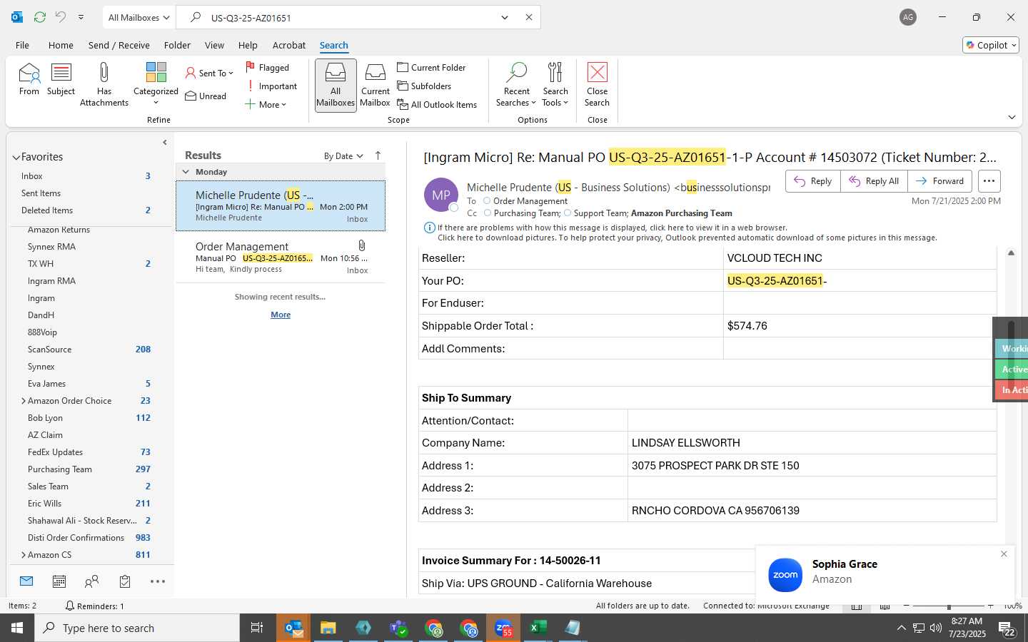Open more message actions ellipsis
This screenshot has width=1028, height=642.
(989, 181)
